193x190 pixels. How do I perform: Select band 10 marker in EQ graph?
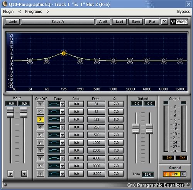tap(180, 61)
